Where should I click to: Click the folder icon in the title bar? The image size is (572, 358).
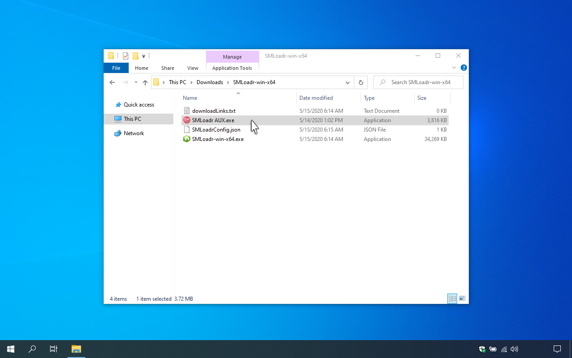click(x=111, y=56)
